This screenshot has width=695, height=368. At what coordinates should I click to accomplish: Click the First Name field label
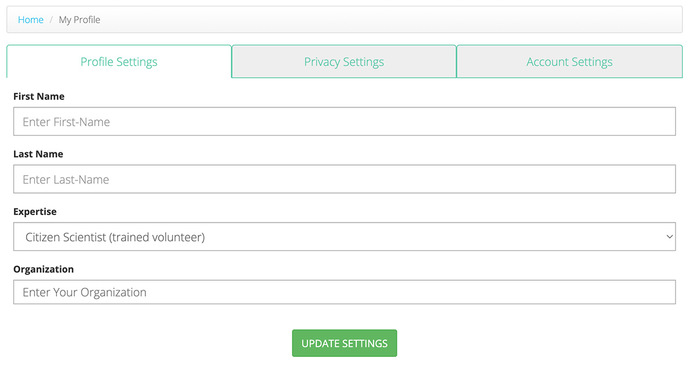point(39,96)
